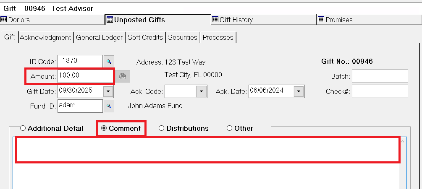This screenshot has height=189, width=422.
Task: Open the Gift History tab
Action: click(x=263, y=20)
